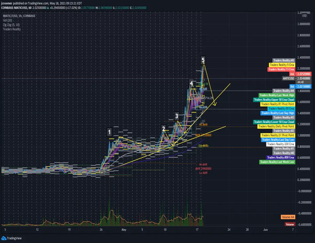This screenshot has height=243, width=315.
Task: Select the Traders Reality:Last Week High label
Action: pos(277,95)
